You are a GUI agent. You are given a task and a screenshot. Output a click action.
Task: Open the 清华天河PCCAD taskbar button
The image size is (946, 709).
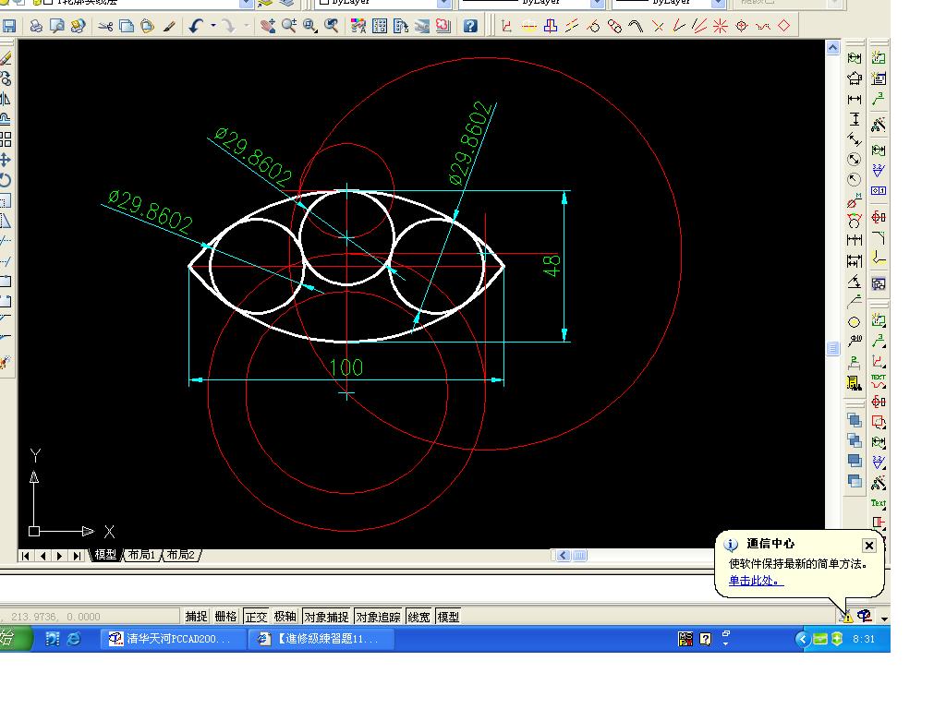coord(174,639)
